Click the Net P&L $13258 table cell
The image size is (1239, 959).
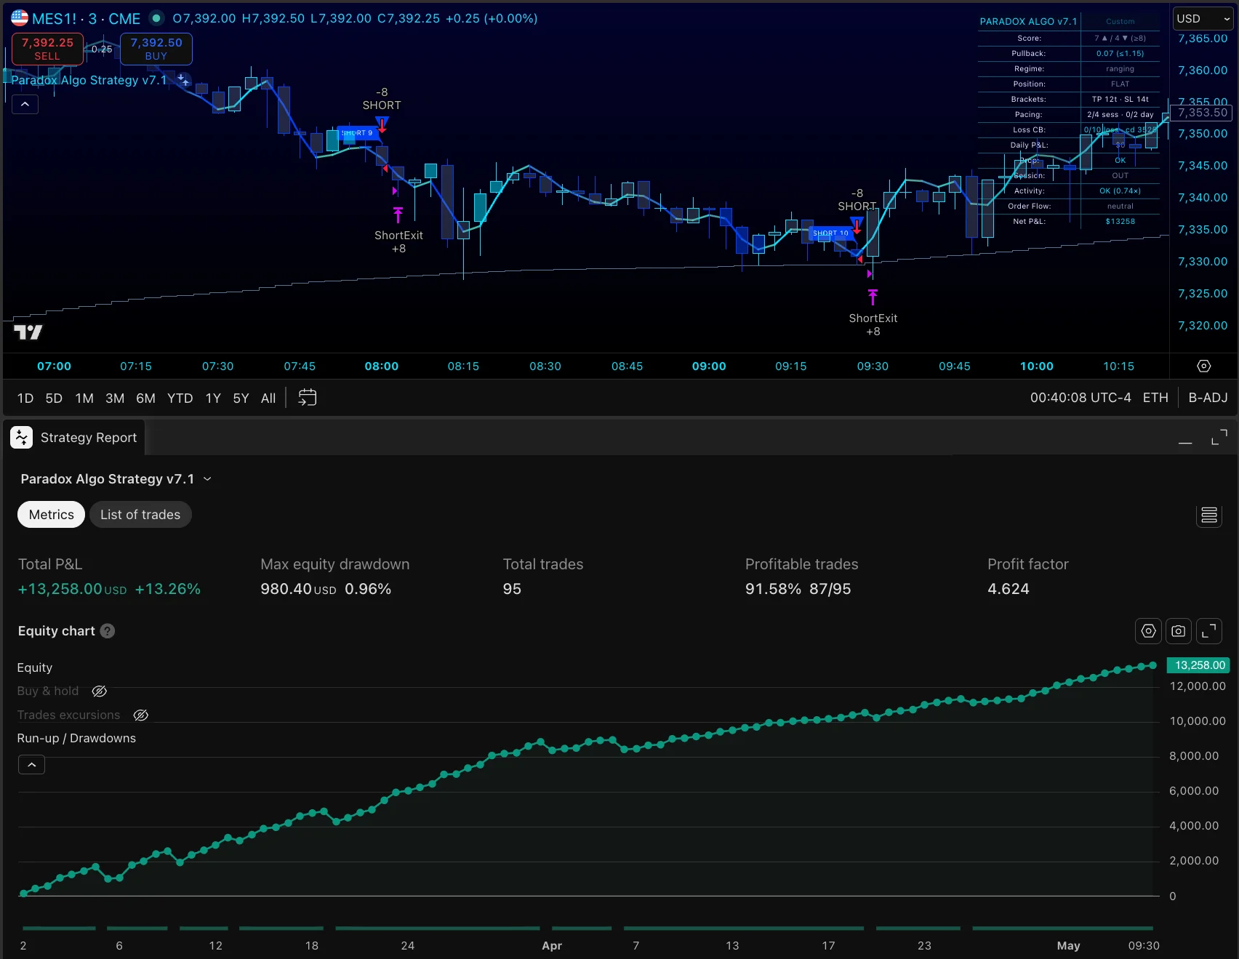coord(1120,221)
